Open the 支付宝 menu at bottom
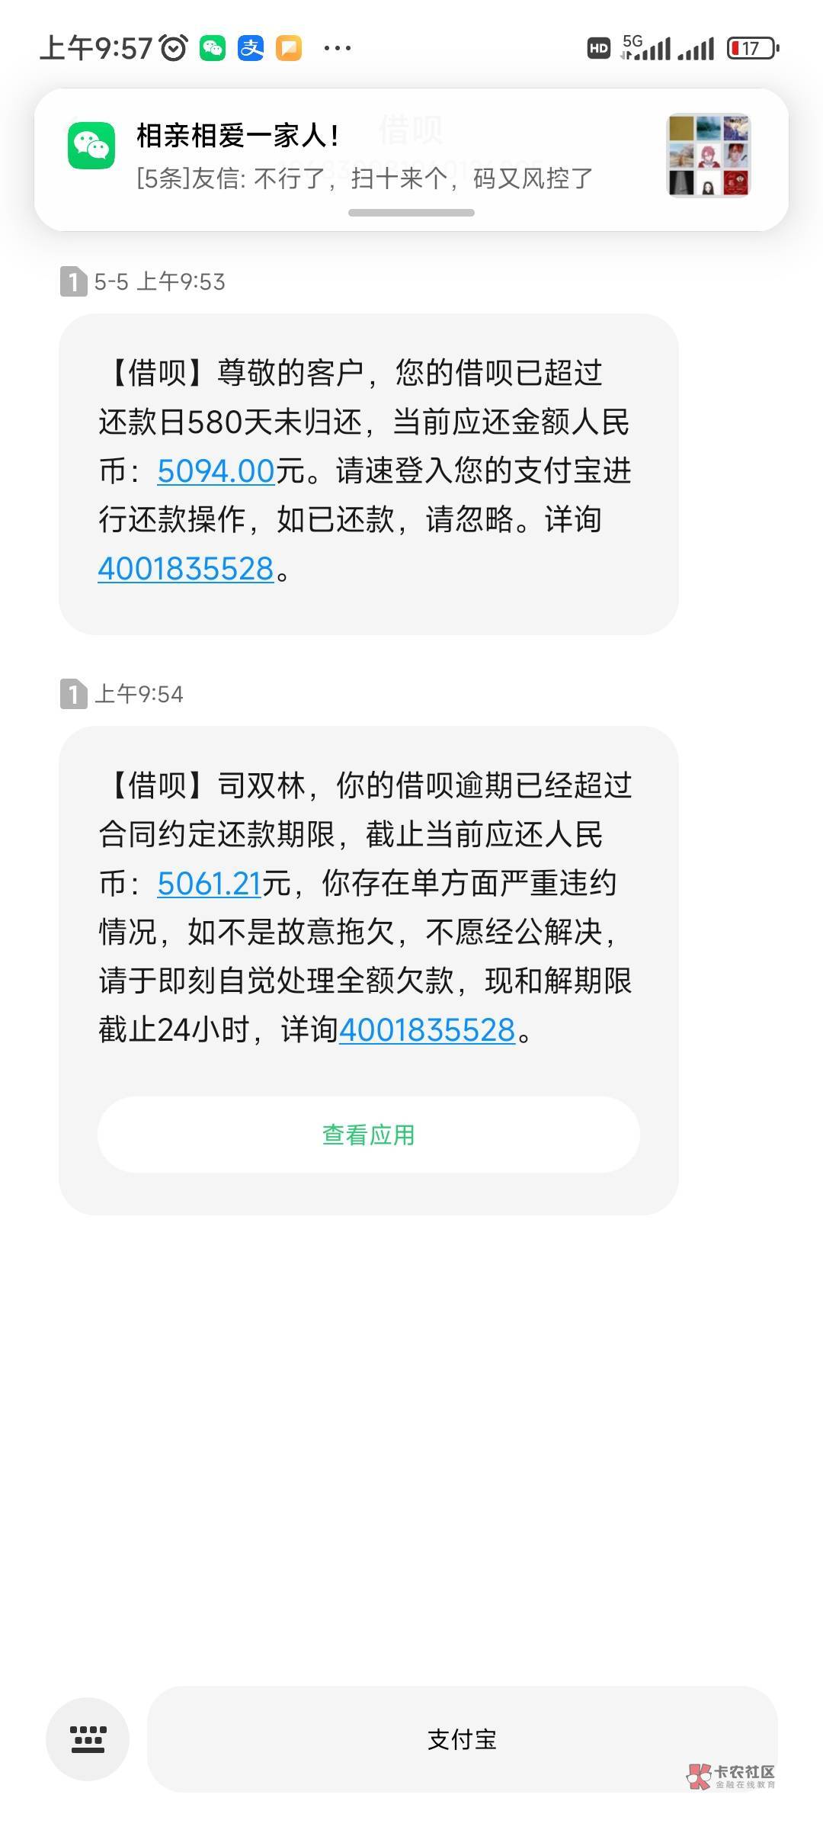Image resolution: width=823 pixels, height=1830 pixels. pyautogui.click(x=462, y=1739)
